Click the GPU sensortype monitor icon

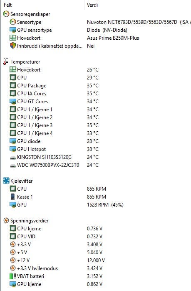pos(13,30)
